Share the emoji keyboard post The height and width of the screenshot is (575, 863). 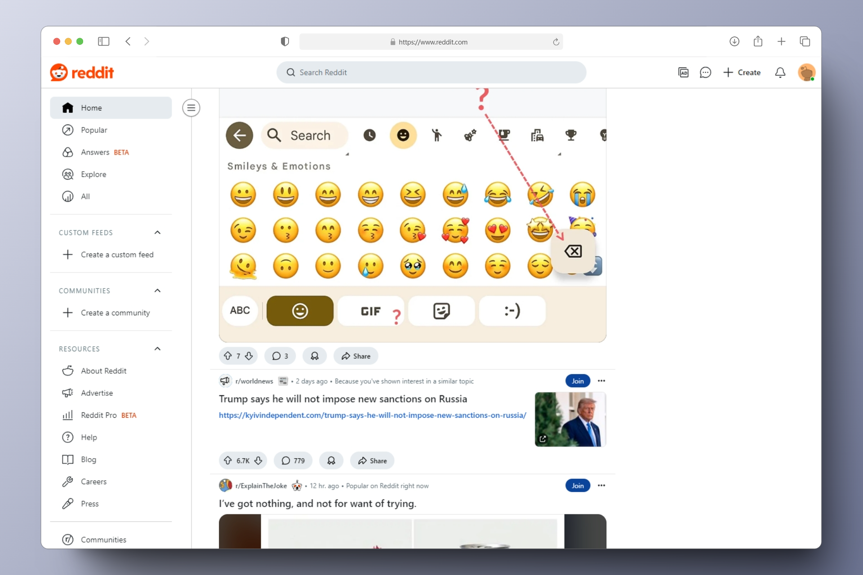356,356
